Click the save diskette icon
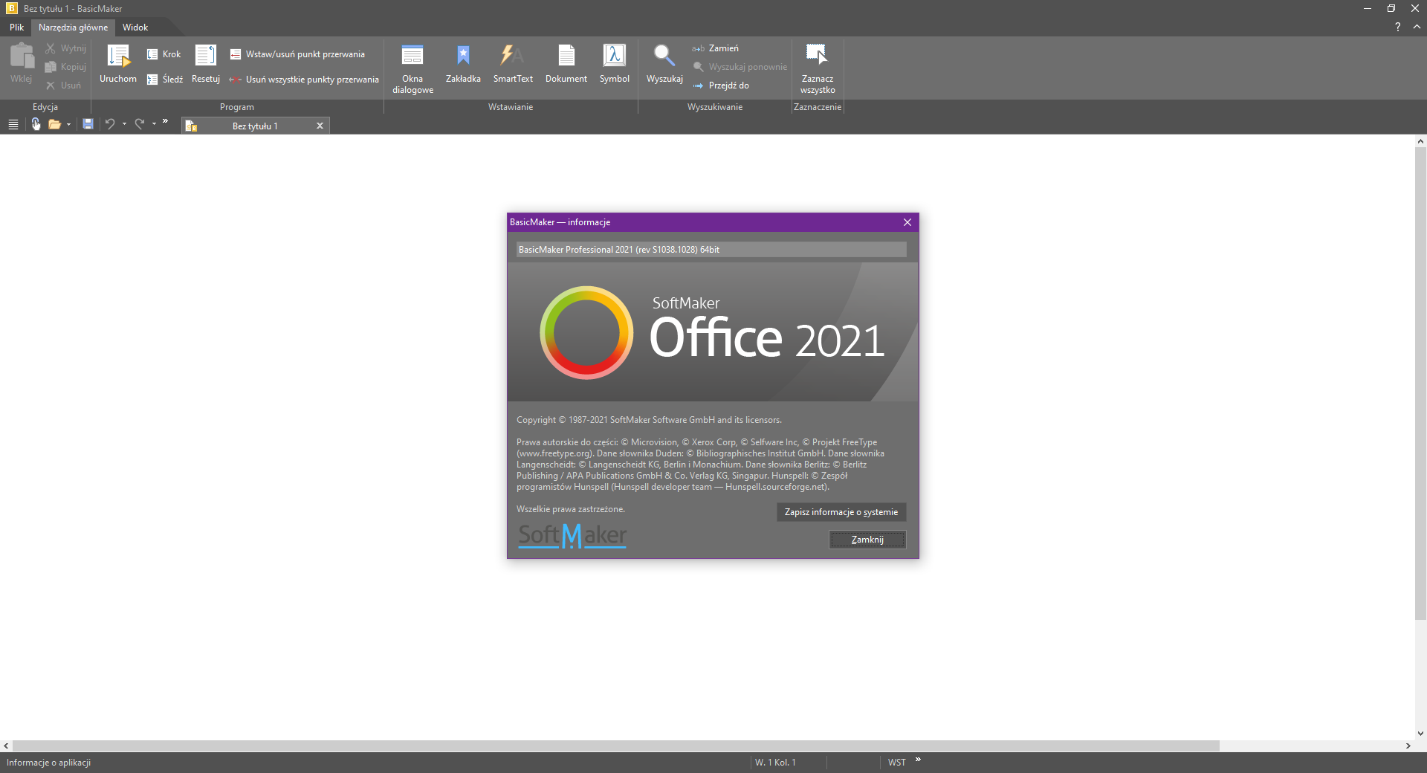 click(x=88, y=124)
